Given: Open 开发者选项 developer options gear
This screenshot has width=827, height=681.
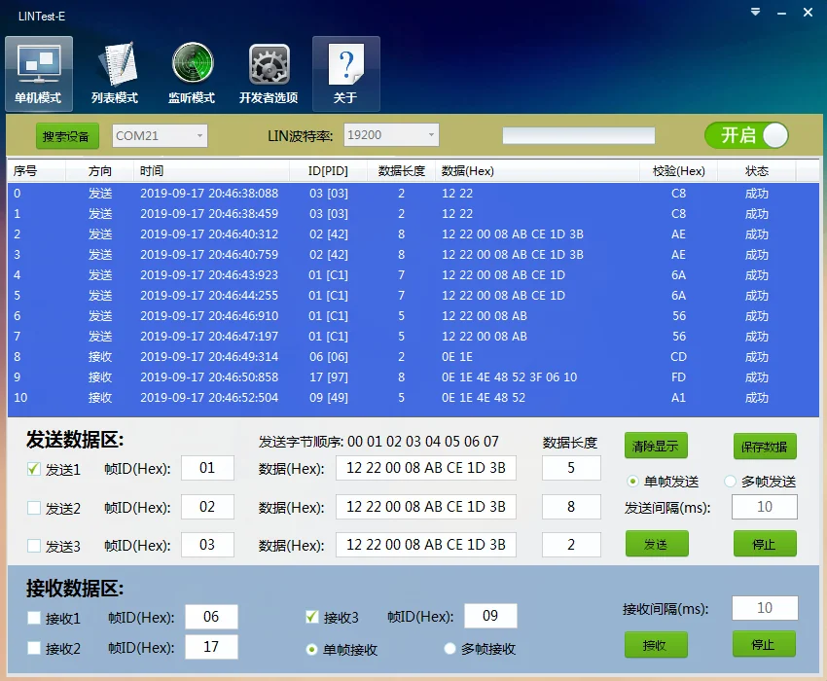Looking at the screenshot, I should [x=269, y=73].
